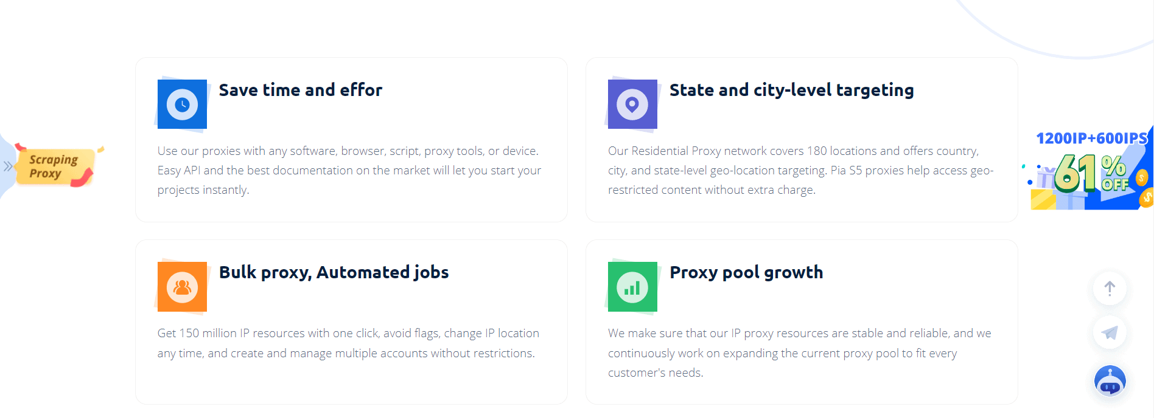Open the chatbot robot assistant

click(1110, 381)
